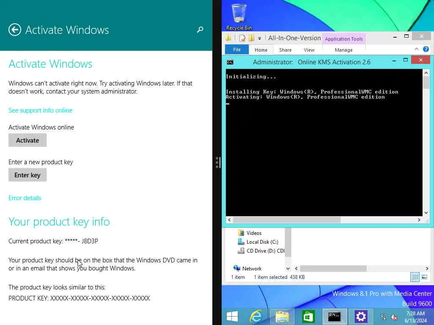Minimize the All-In-One-Version Explorer window
Viewport: 434px width, 325px height.
pyautogui.click(x=395, y=36)
